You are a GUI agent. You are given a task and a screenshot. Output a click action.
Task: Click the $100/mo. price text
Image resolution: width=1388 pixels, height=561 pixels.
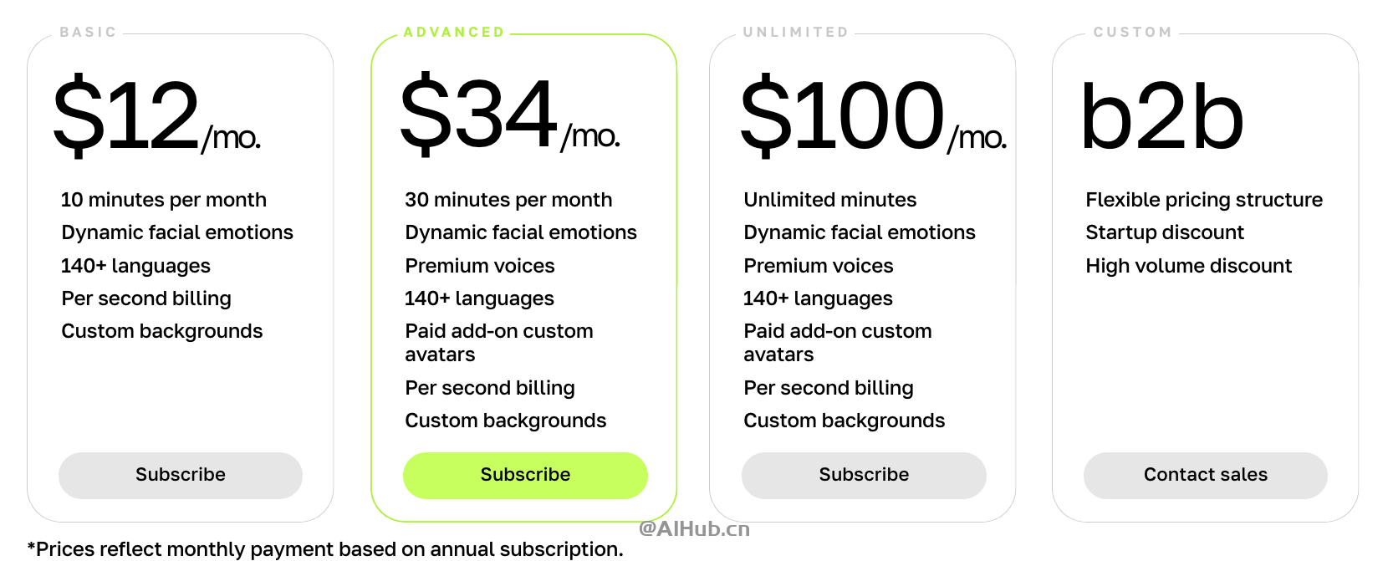(x=873, y=115)
